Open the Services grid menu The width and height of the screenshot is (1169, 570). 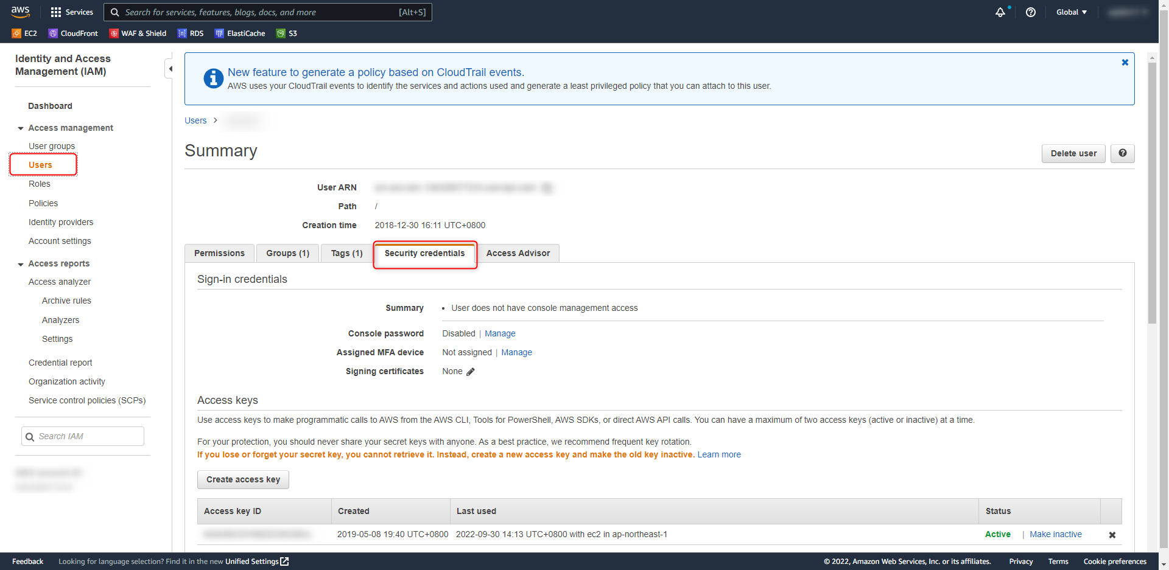point(72,12)
